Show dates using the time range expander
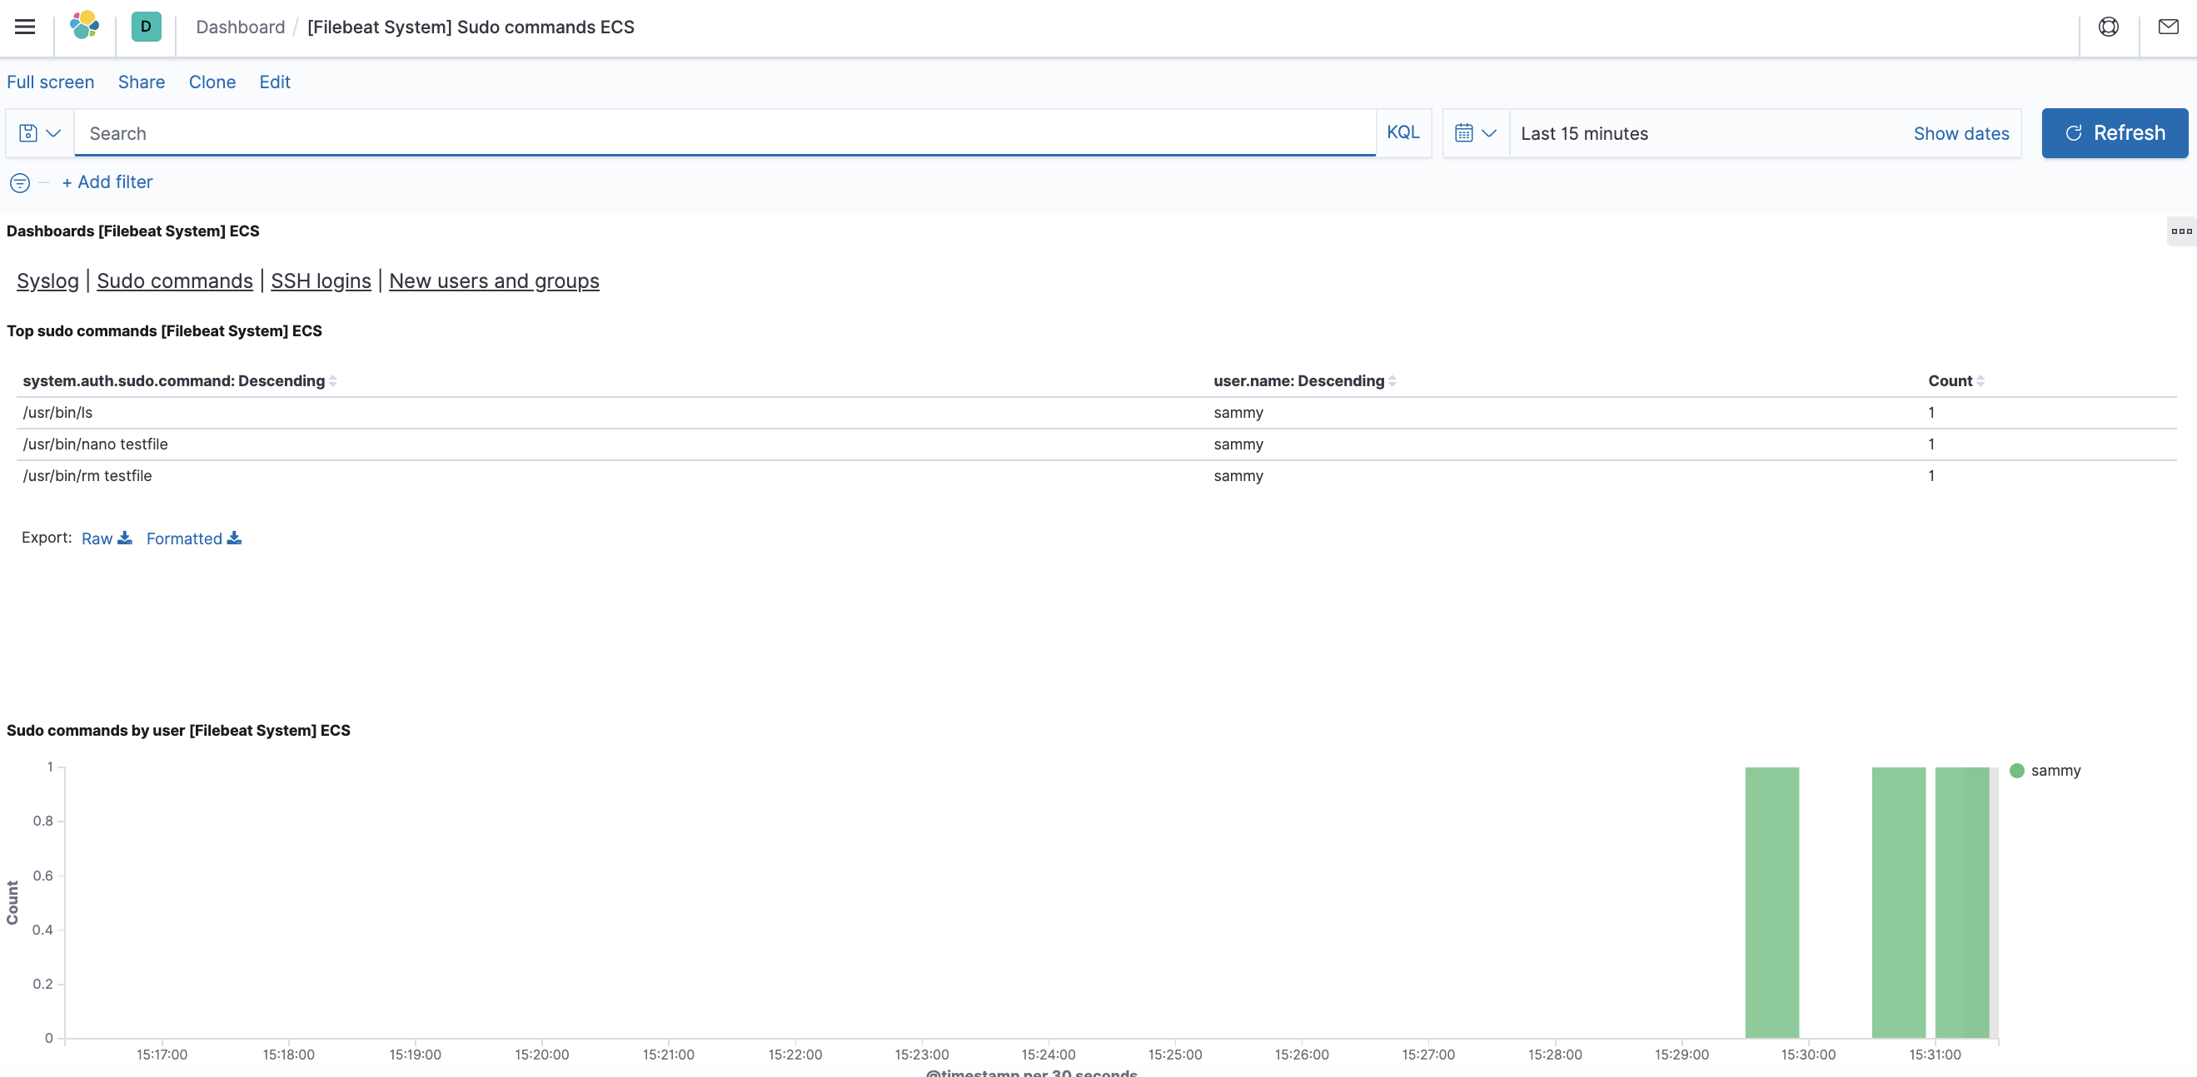The width and height of the screenshot is (2197, 1077). pos(1961,133)
